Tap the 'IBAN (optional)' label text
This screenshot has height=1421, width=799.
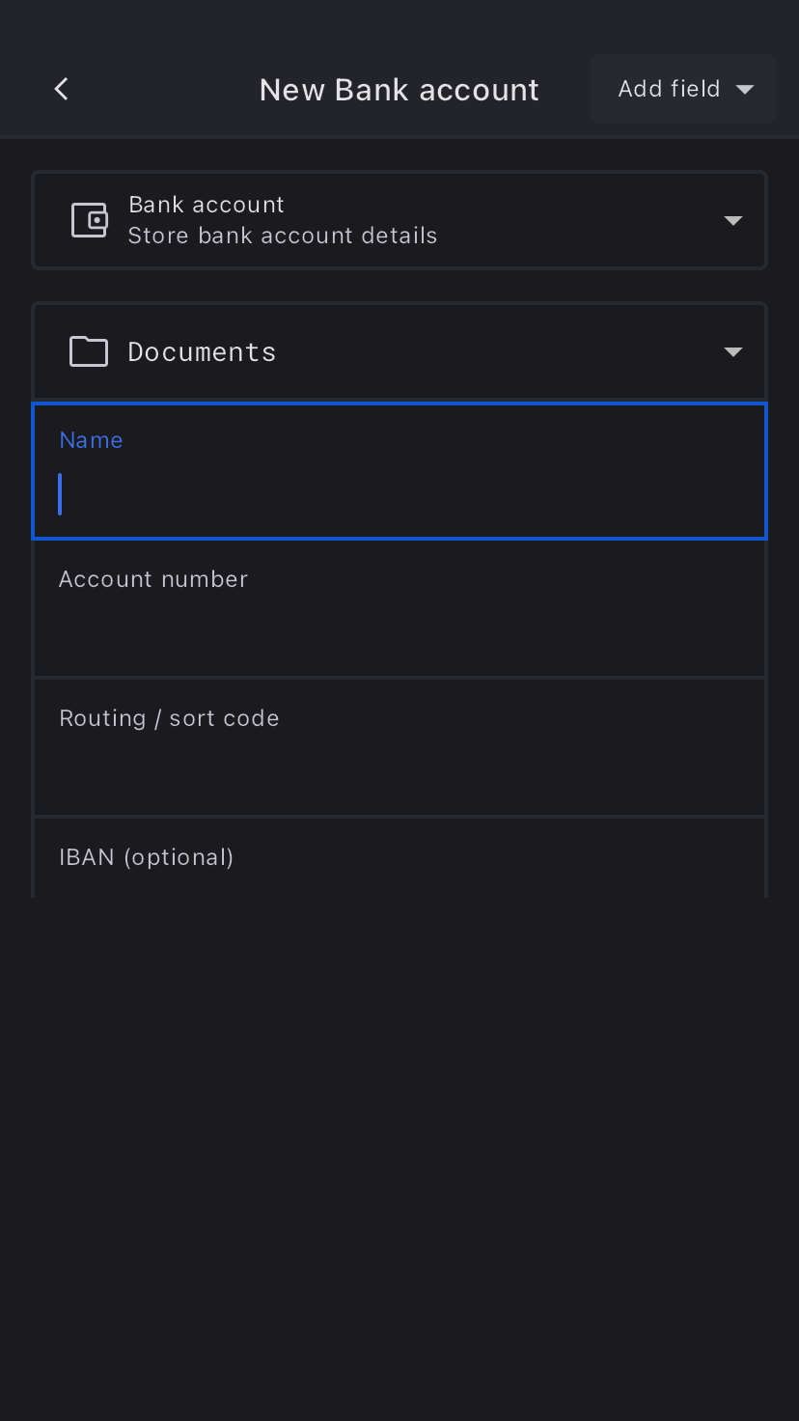[147, 857]
